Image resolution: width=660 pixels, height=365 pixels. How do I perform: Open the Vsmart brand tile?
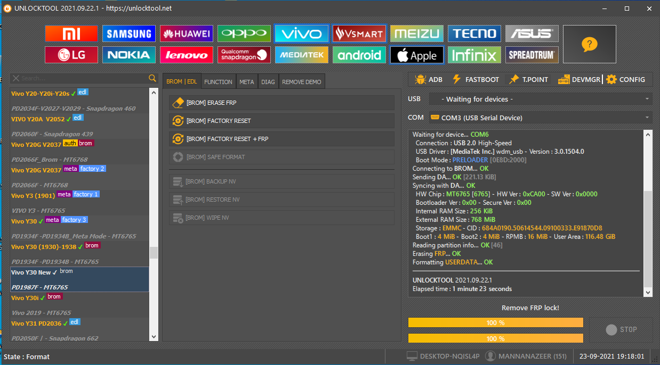[x=359, y=34]
